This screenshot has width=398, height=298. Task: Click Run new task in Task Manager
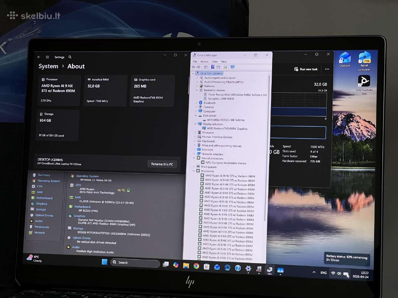click(x=306, y=69)
